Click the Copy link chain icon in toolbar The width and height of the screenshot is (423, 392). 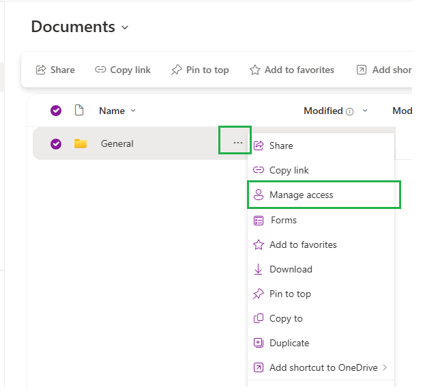click(100, 70)
